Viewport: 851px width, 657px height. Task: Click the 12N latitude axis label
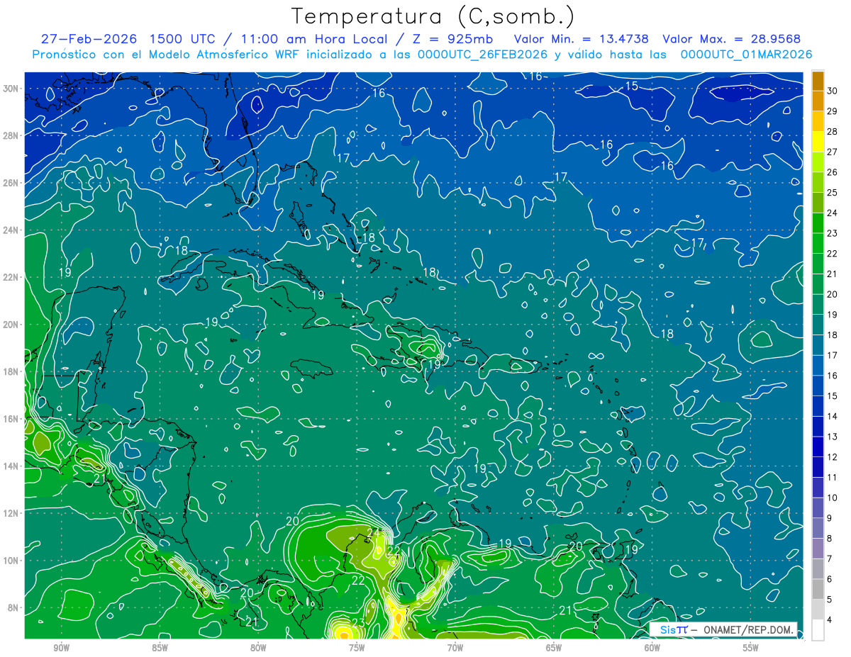(12, 513)
